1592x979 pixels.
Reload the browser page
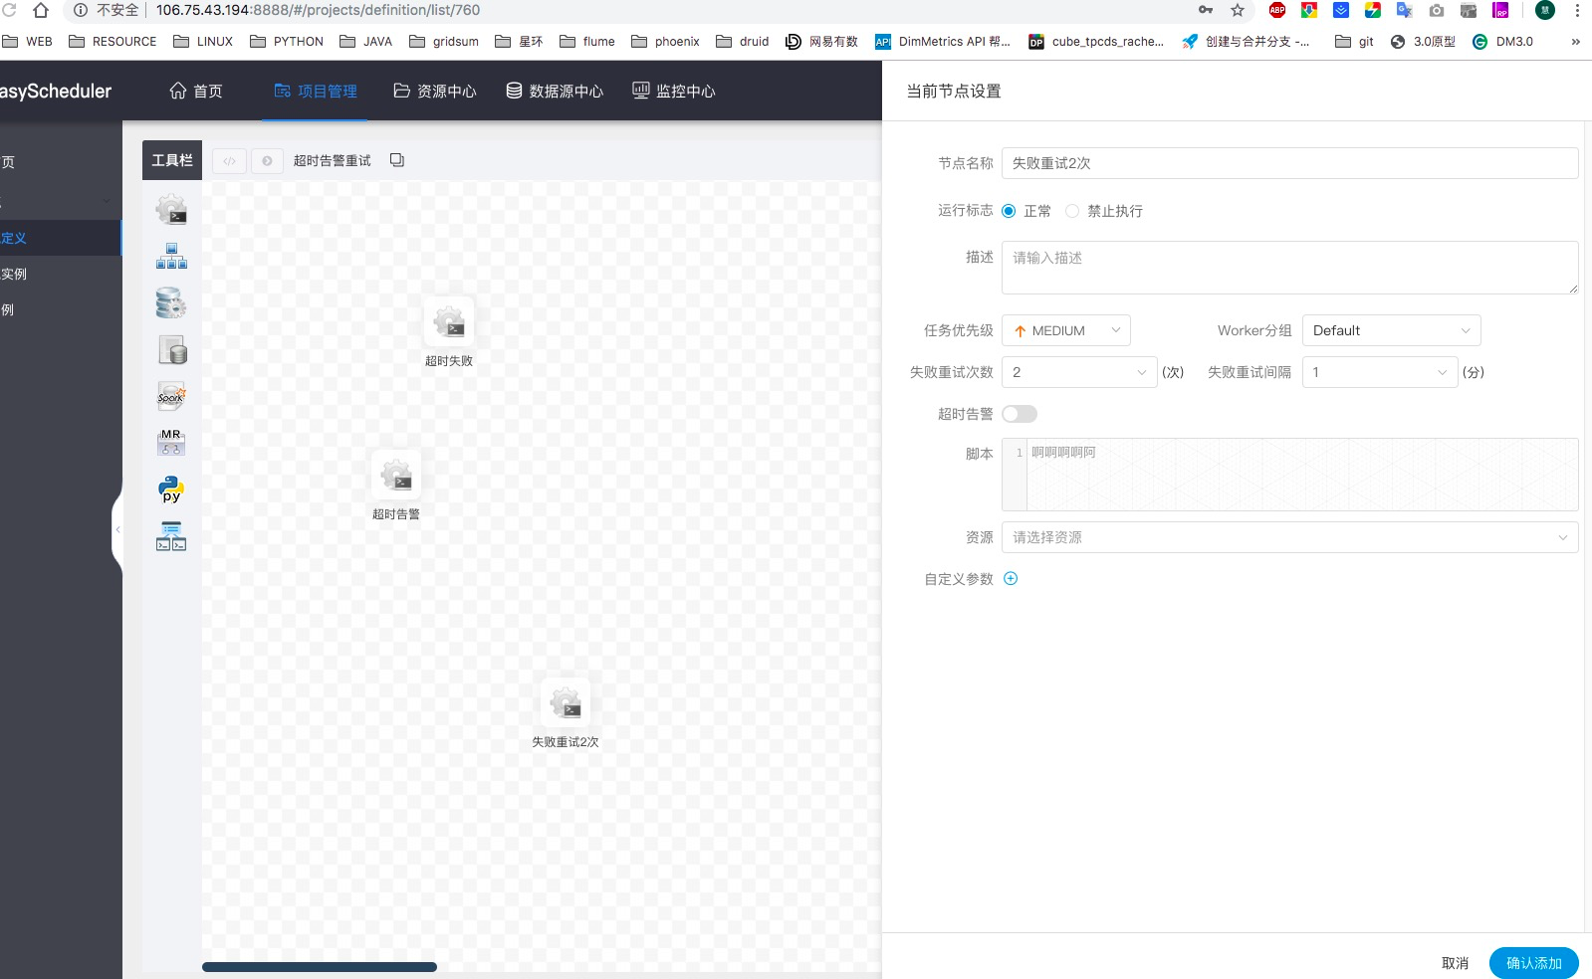pos(9,10)
